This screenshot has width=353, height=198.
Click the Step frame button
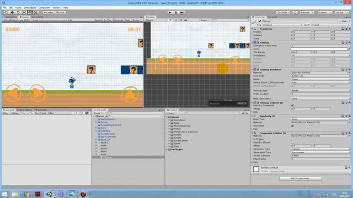(x=182, y=12)
